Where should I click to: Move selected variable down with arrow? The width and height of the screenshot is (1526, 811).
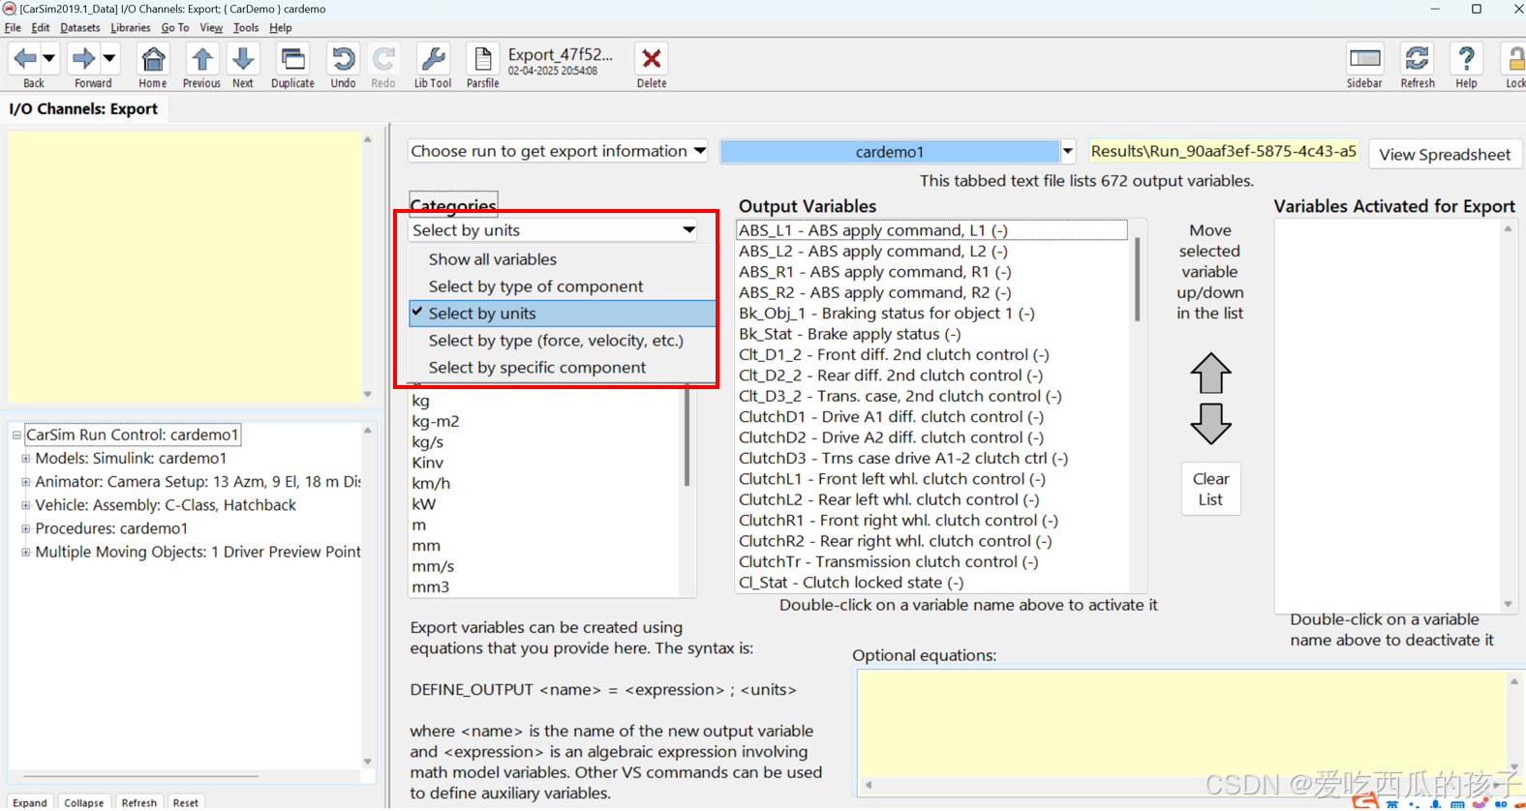tap(1210, 424)
